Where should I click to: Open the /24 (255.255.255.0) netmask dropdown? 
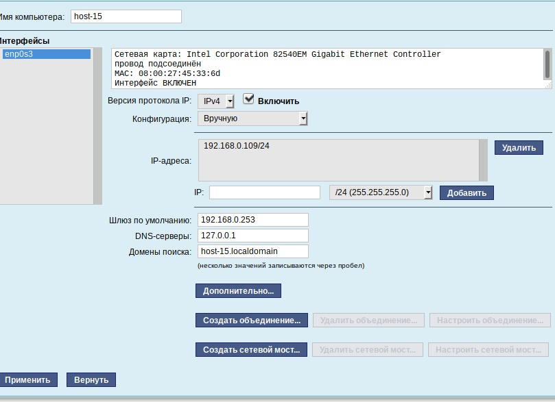click(x=381, y=192)
